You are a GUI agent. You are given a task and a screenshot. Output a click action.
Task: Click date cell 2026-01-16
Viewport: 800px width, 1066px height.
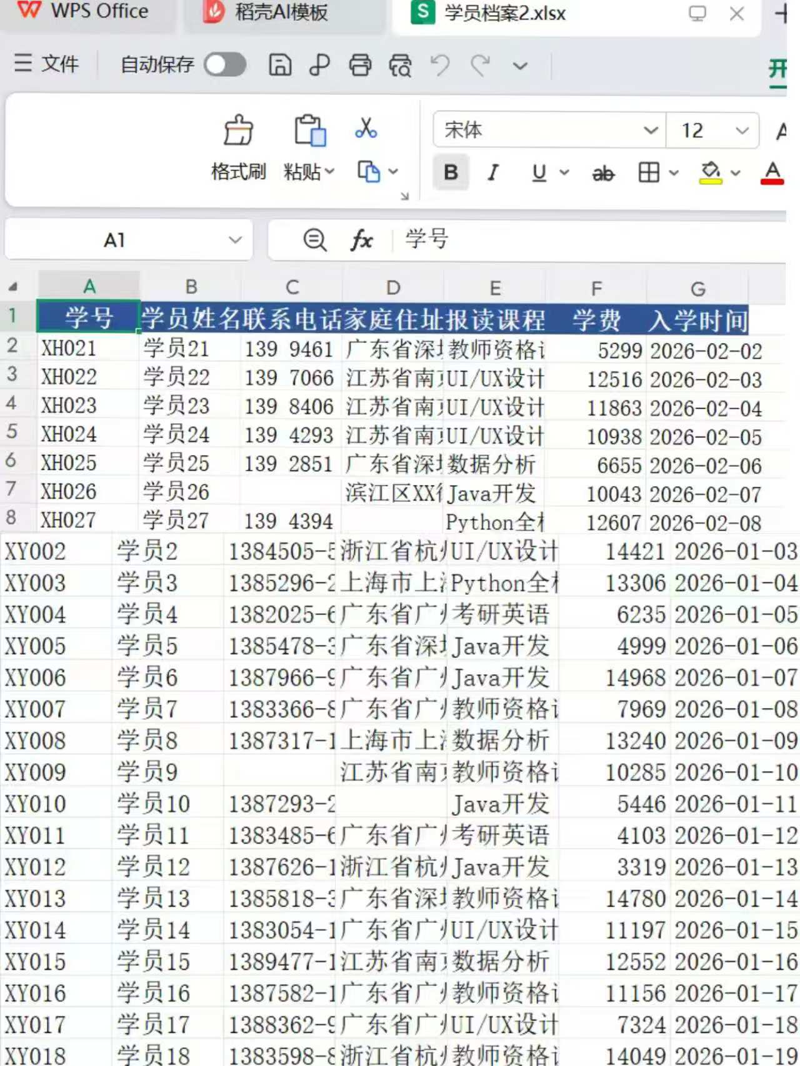click(x=735, y=961)
